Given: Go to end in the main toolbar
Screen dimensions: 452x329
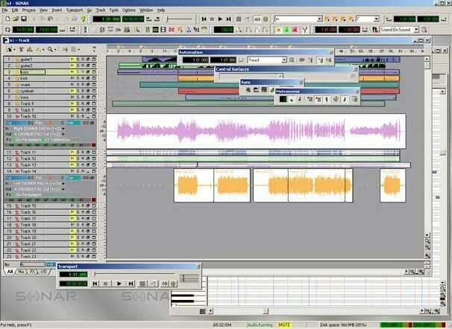Looking at the screenshot, I should click(x=228, y=19).
